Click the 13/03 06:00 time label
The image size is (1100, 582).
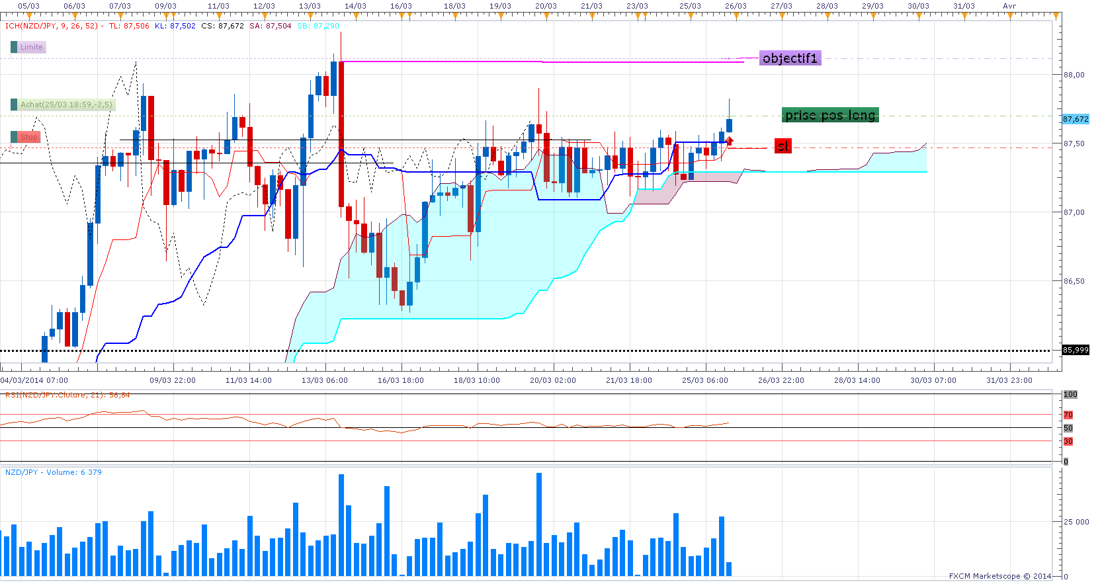[325, 380]
